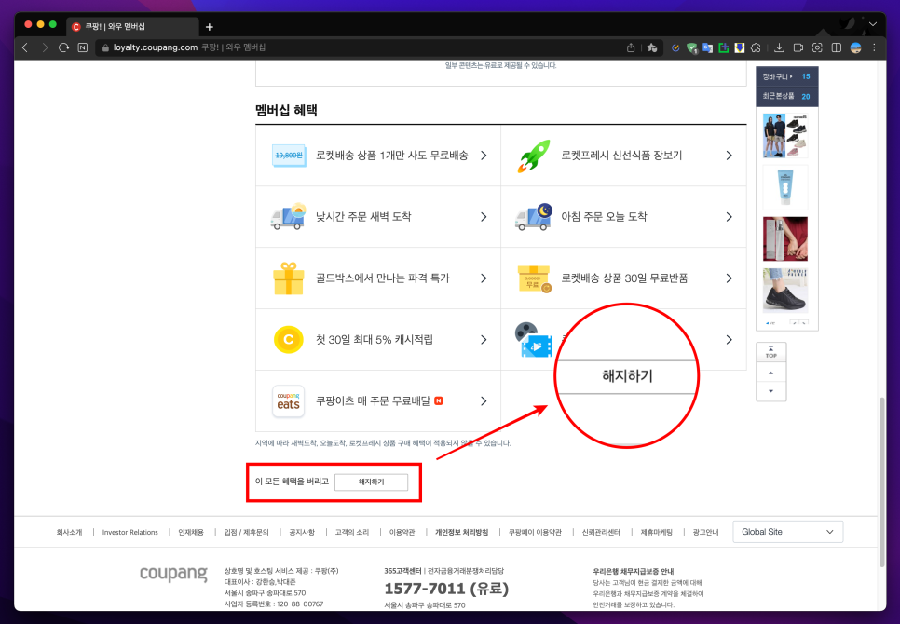Open the 회사소개 footer link
This screenshot has height=624, width=900.
pos(69,532)
